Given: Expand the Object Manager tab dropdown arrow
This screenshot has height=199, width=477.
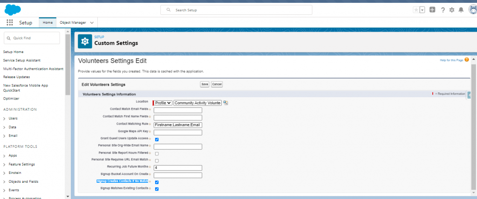Looking at the screenshot, I should 92,22.
